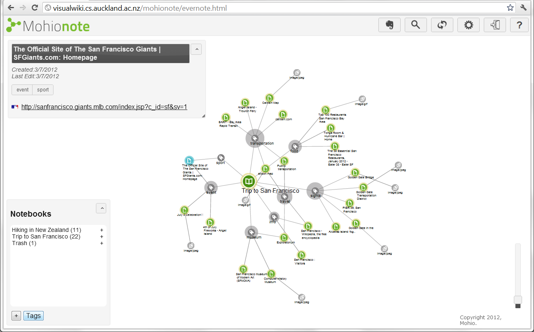
Task: Open the Tonga Room & Hurricane Bar note
Action: click(331, 128)
